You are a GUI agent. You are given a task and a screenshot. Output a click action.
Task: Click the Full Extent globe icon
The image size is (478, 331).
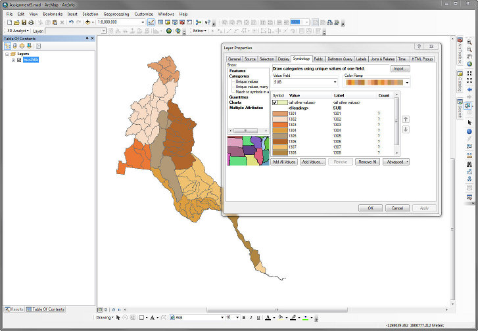click(469, 64)
